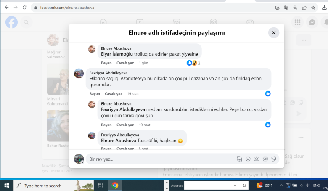Toggle 'Bəyən' on the 'medianı susdurublar' comment

click(x=106, y=125)
